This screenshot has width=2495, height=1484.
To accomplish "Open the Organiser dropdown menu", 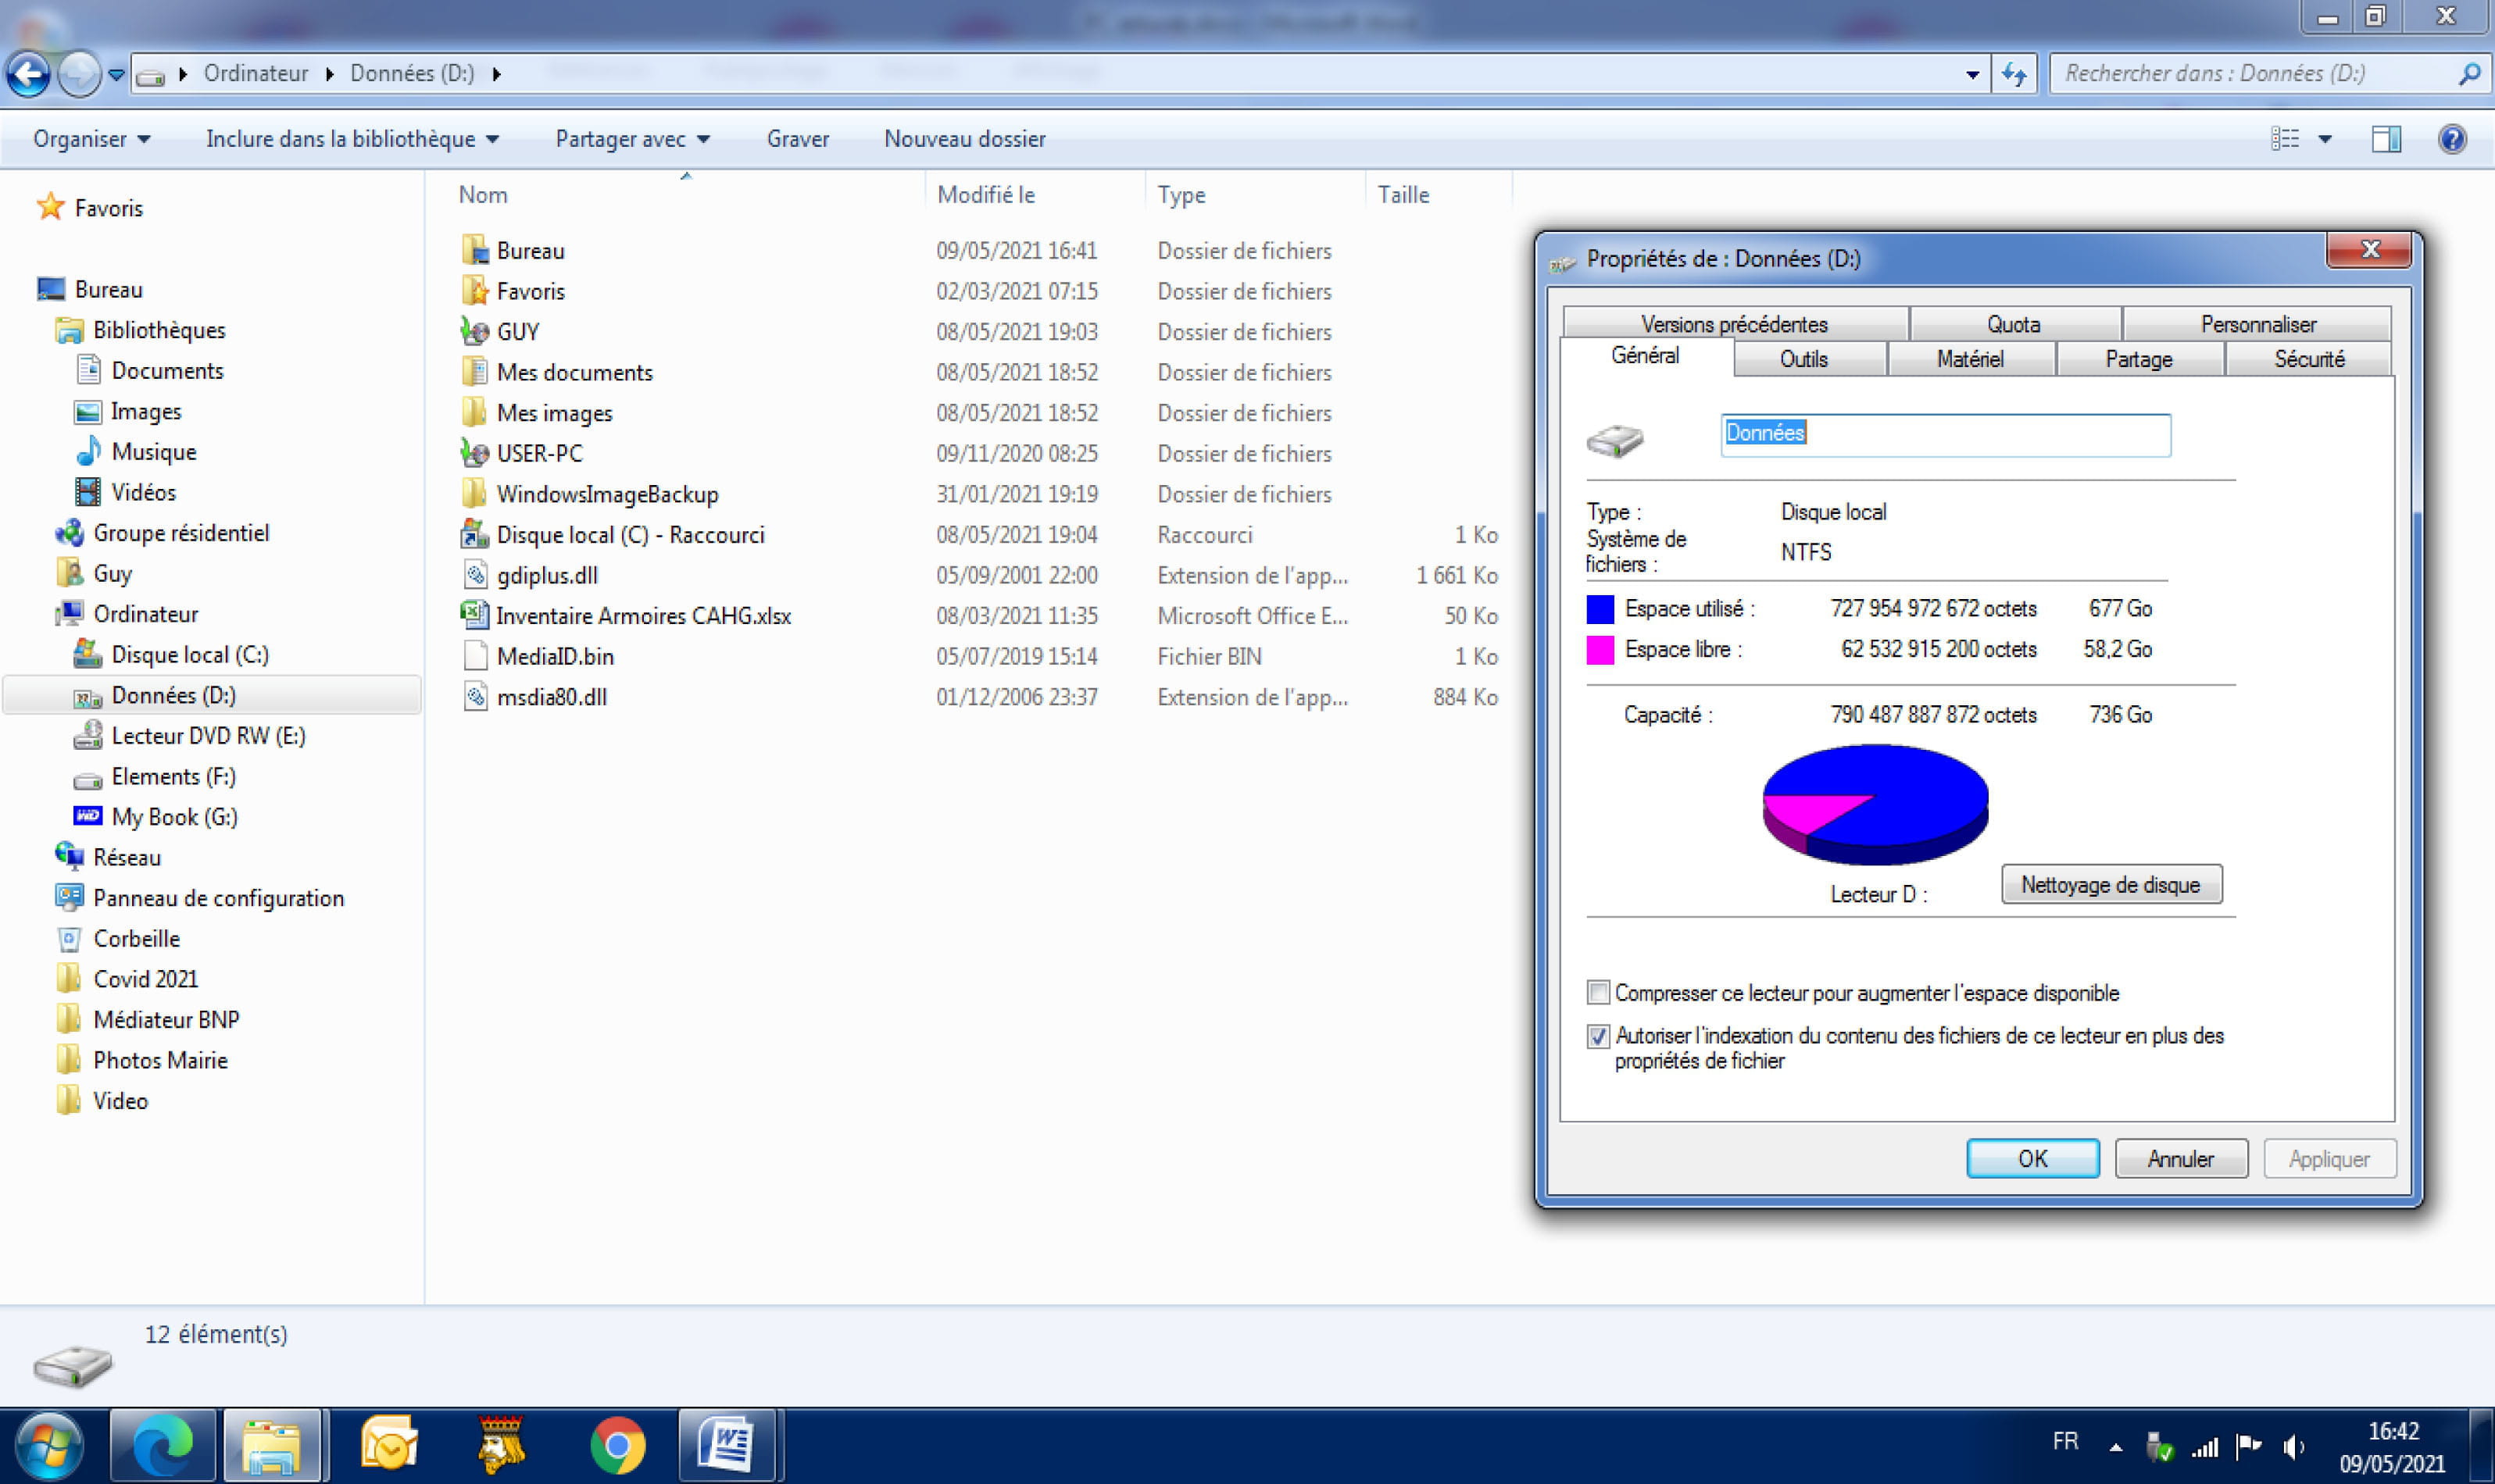I will coord(91,139).
